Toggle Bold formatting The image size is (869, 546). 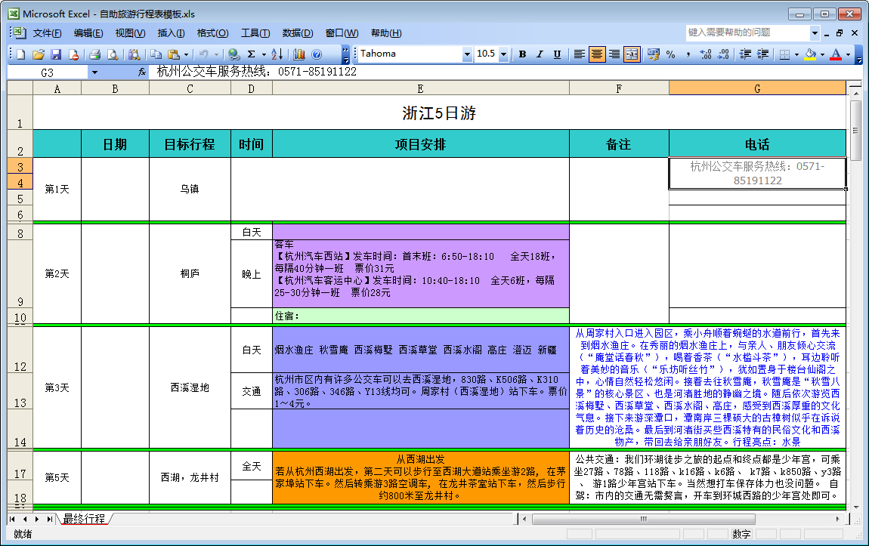[522, 54]
